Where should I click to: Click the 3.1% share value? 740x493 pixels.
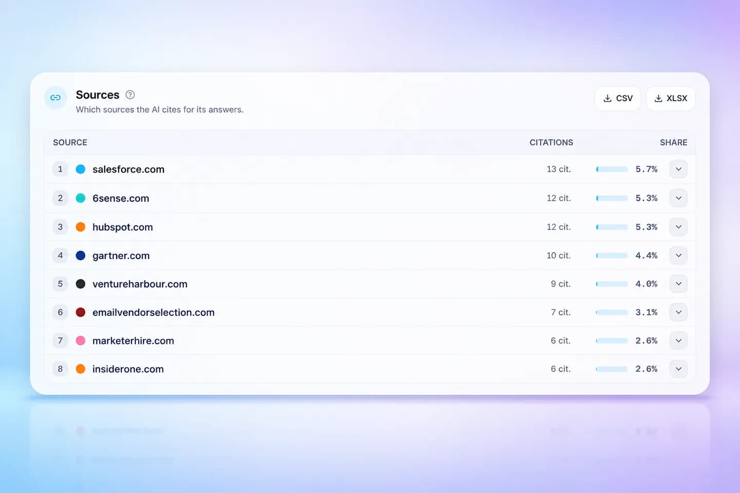pos(646,312)
